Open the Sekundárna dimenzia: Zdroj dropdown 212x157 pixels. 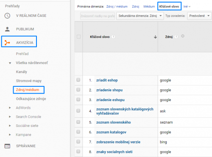[x=140, y=16]
